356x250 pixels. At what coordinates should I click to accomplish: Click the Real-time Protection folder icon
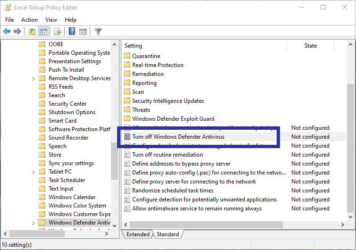[x=127, y=65]
